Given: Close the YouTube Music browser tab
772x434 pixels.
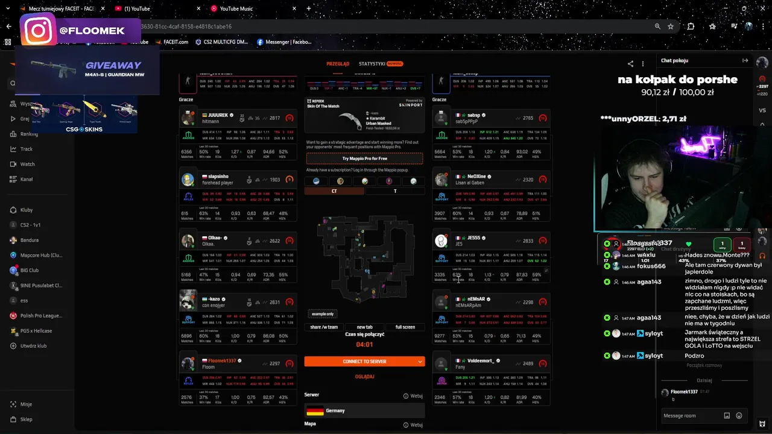Looking at the screenshot, I should [x=295, y=8].
